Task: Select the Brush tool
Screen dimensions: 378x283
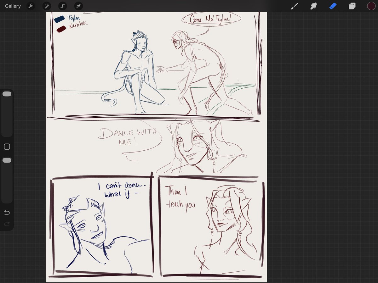Action: tap(294, 6)
